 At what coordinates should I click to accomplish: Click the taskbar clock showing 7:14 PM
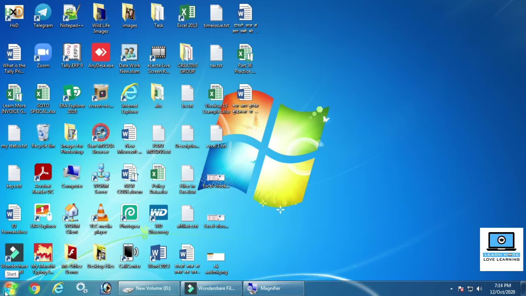pos(502,289)
